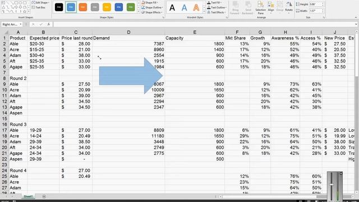Select the 'Round 2' cell
This screenshot has width=359, height=202.
[x=18, y=79]
